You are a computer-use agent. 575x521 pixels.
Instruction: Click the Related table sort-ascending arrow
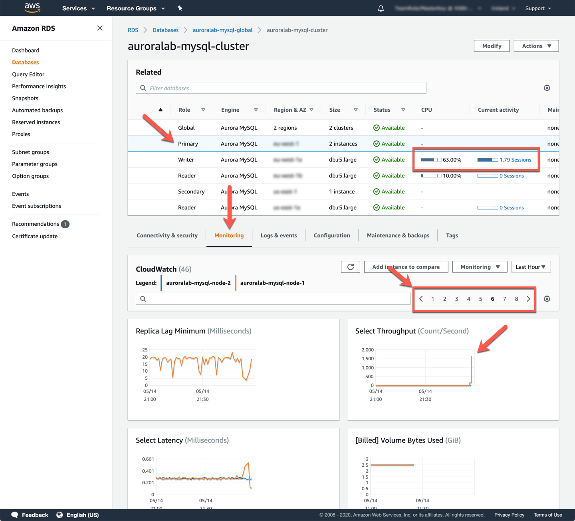coord(161,110)
